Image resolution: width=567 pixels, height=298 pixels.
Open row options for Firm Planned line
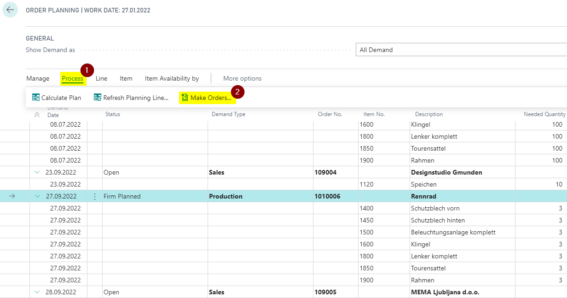pos(95,196)
